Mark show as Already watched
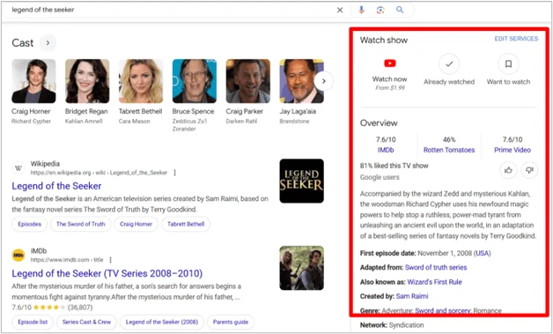 449,64
